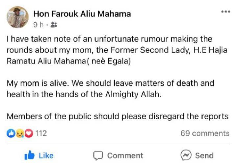Viewport: 237px width, 164px height.
Task: Click the Like thumbs-up icon
Action: click(x=30, y=155)
